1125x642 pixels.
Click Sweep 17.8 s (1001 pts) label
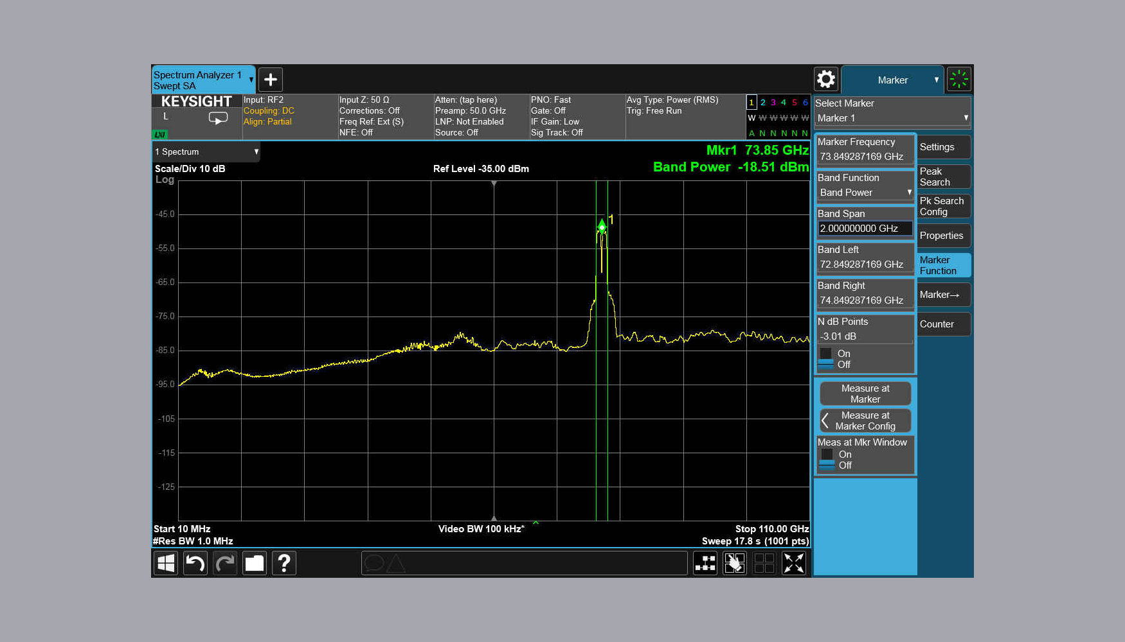tap(755, 541)
